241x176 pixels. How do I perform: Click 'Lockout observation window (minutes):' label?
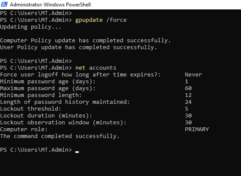click(x=63, y=123)
